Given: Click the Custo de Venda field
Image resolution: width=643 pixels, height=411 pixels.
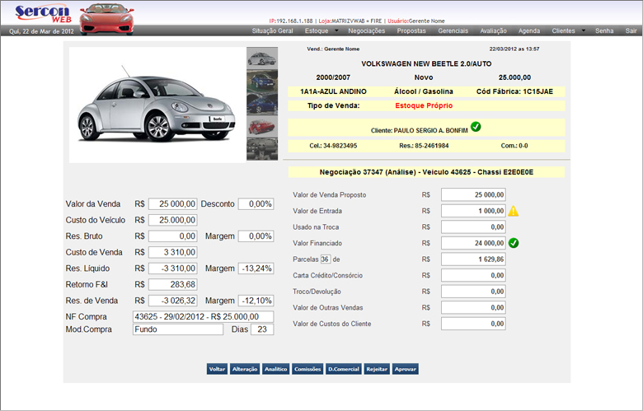Looking at the screenshot, I should (172, 252).
